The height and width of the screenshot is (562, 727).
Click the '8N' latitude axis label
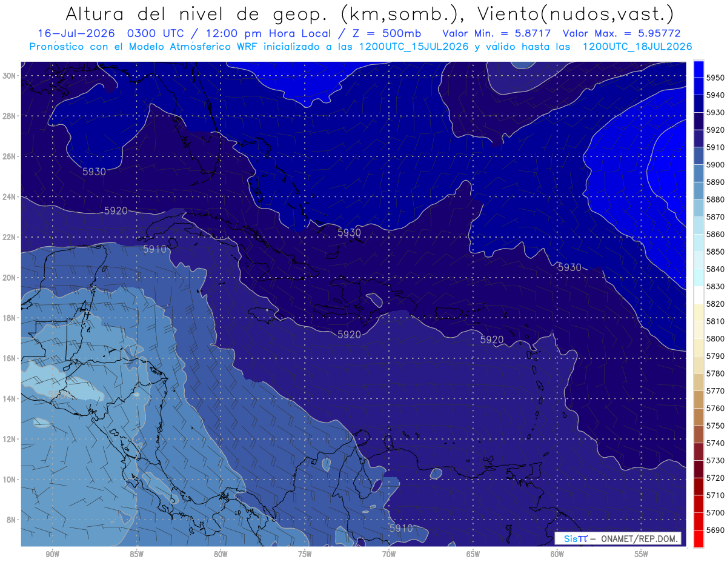tap(12, 520)
